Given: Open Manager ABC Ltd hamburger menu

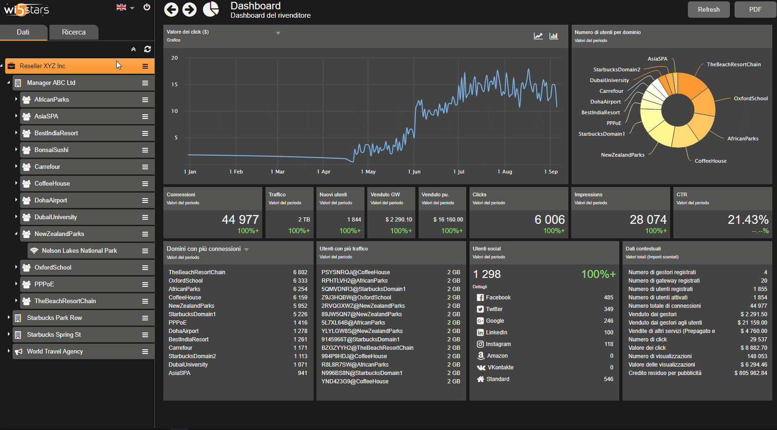Looking at the screenshot, I should (x=145, y=83).
